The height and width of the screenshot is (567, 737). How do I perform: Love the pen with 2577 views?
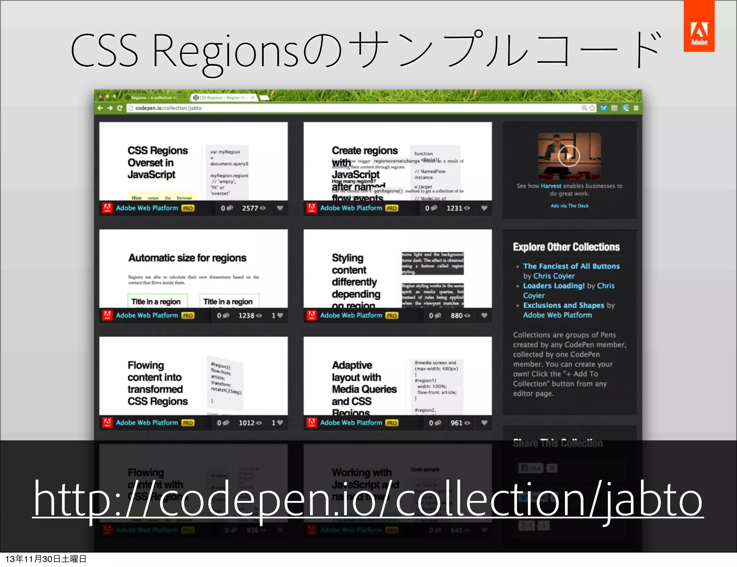tap(280, 208)
